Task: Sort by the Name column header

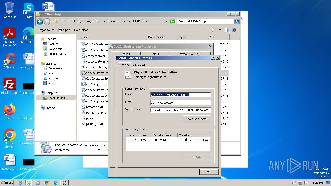Action: (112, 37)
